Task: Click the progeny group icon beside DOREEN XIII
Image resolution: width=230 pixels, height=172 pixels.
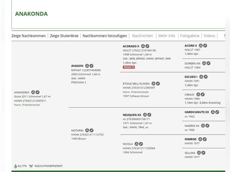Action: 204,63
